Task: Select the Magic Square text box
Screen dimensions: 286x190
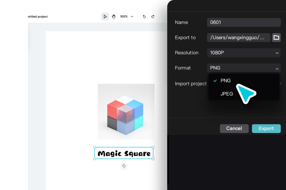Action: 124,153
